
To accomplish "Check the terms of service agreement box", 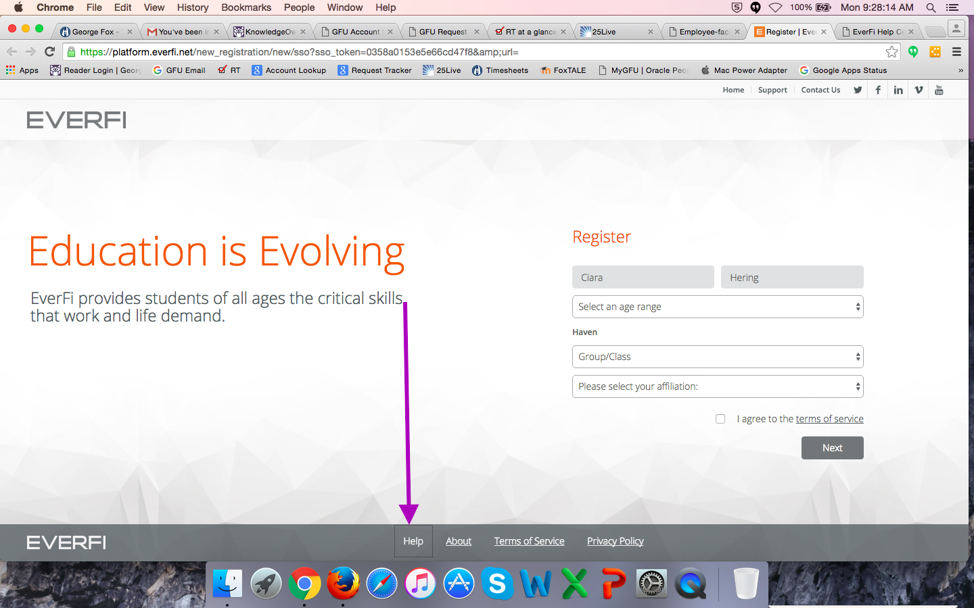I will pyautogui.click(x=720, y=419).
